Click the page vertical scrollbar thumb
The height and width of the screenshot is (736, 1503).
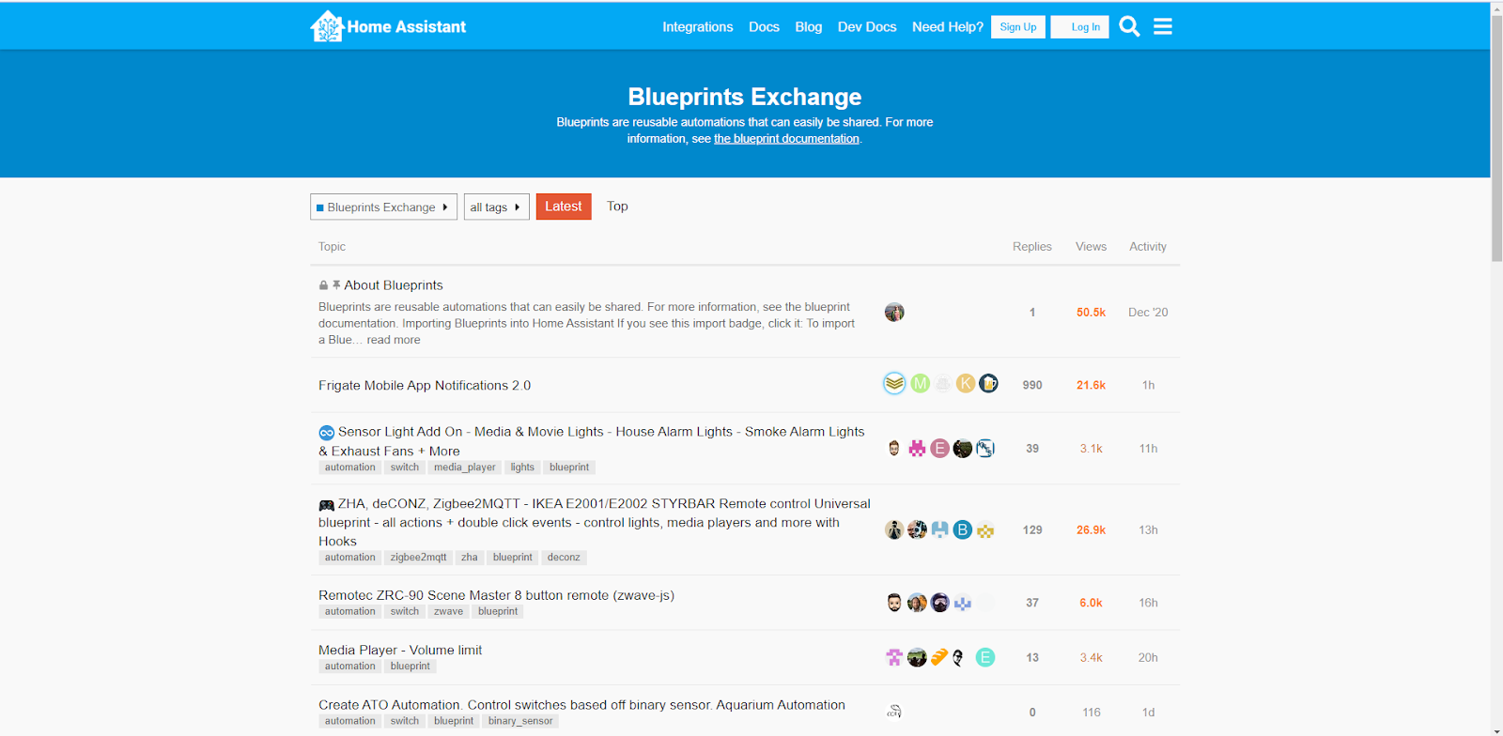pyautogui.click(x=1496, y=138)
